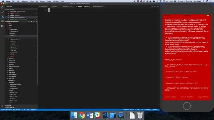
Task: Collapse the routes folder
Action: pos(12,38)
